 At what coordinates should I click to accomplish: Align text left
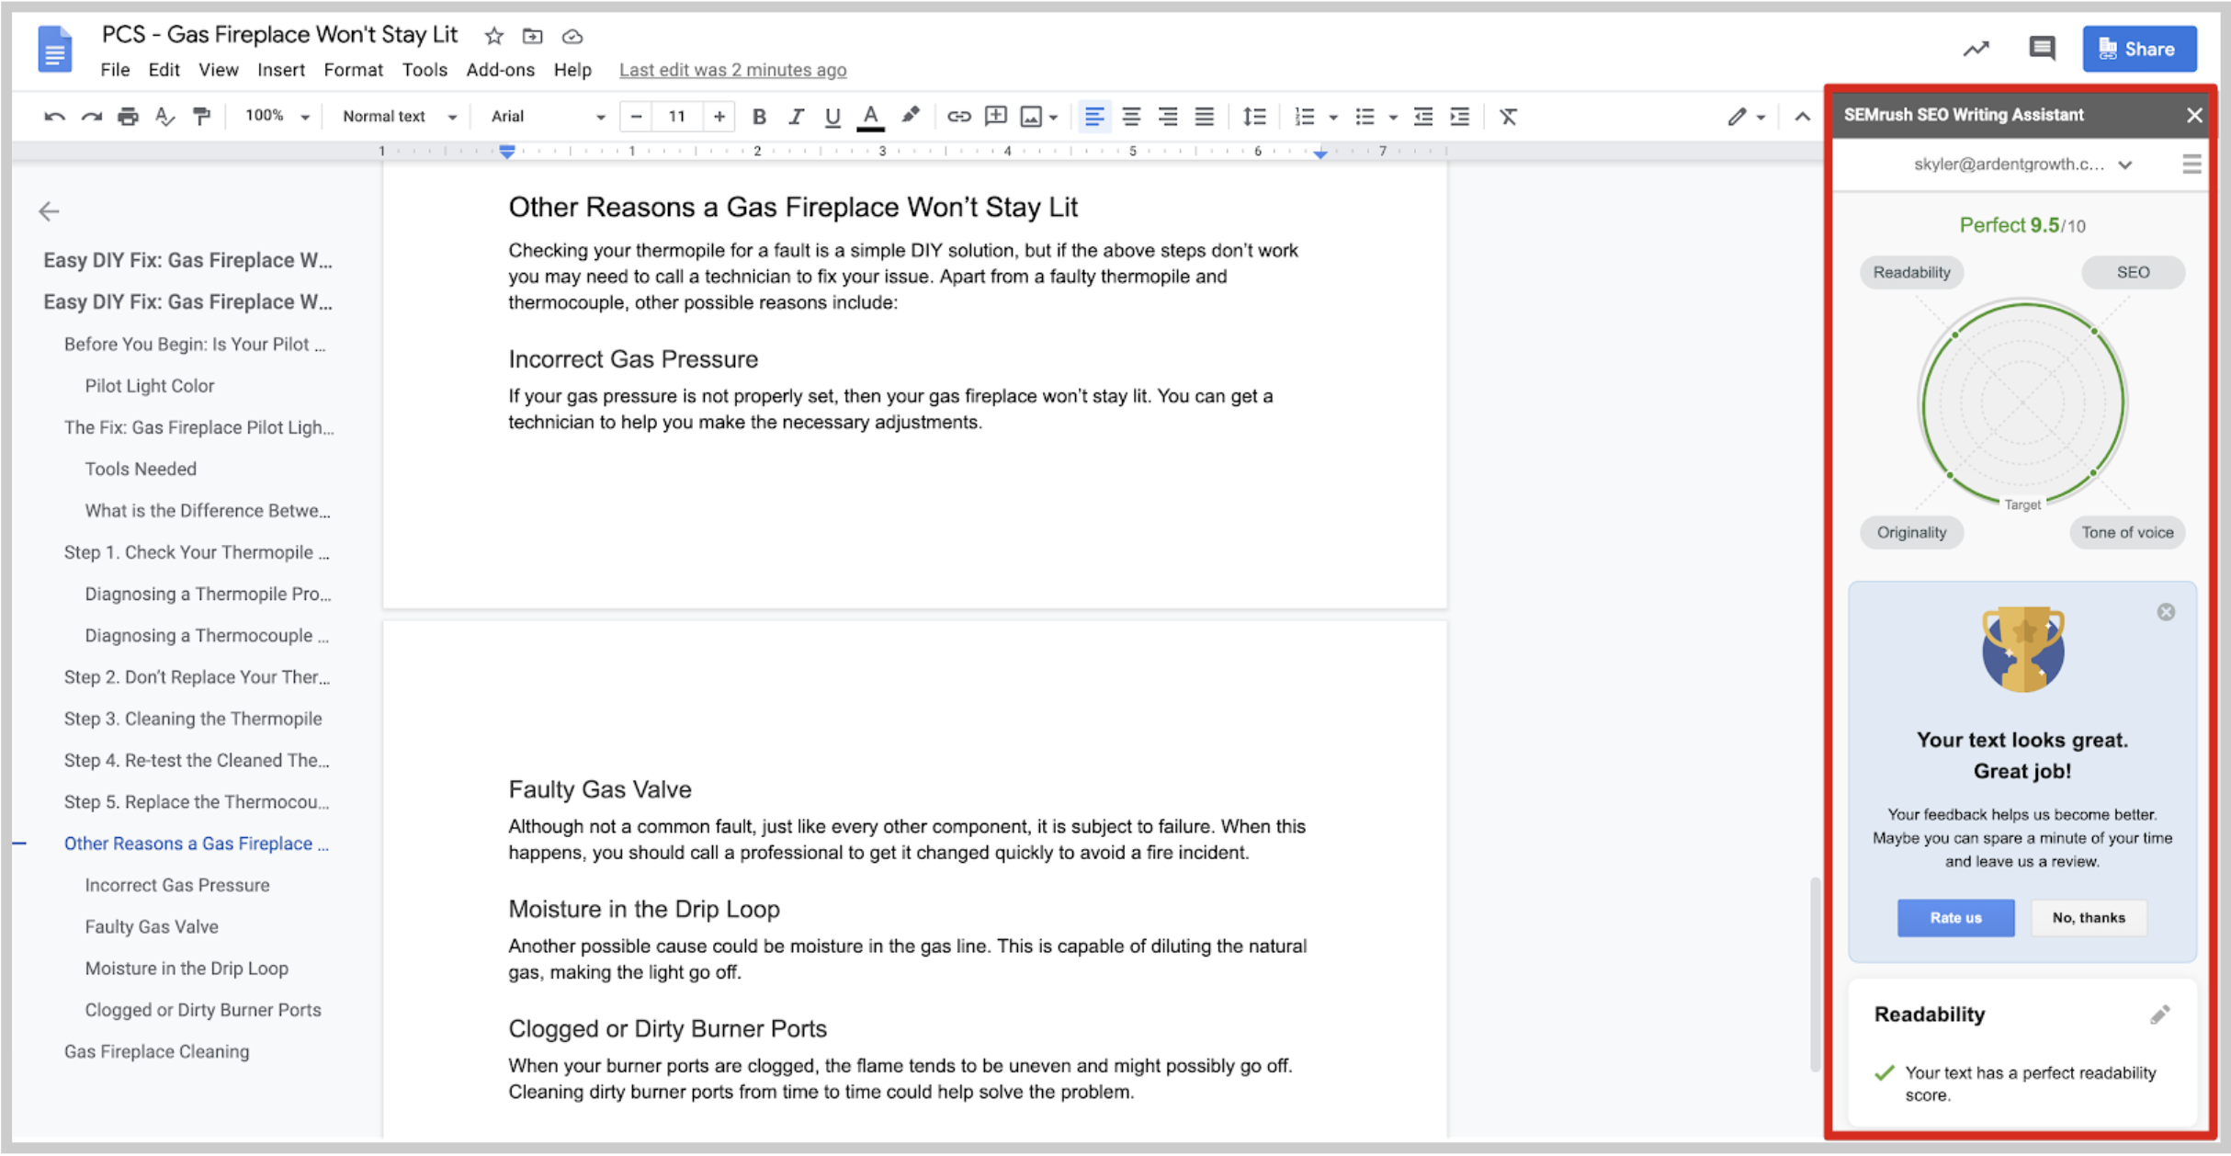click(x=1093, y=117)
